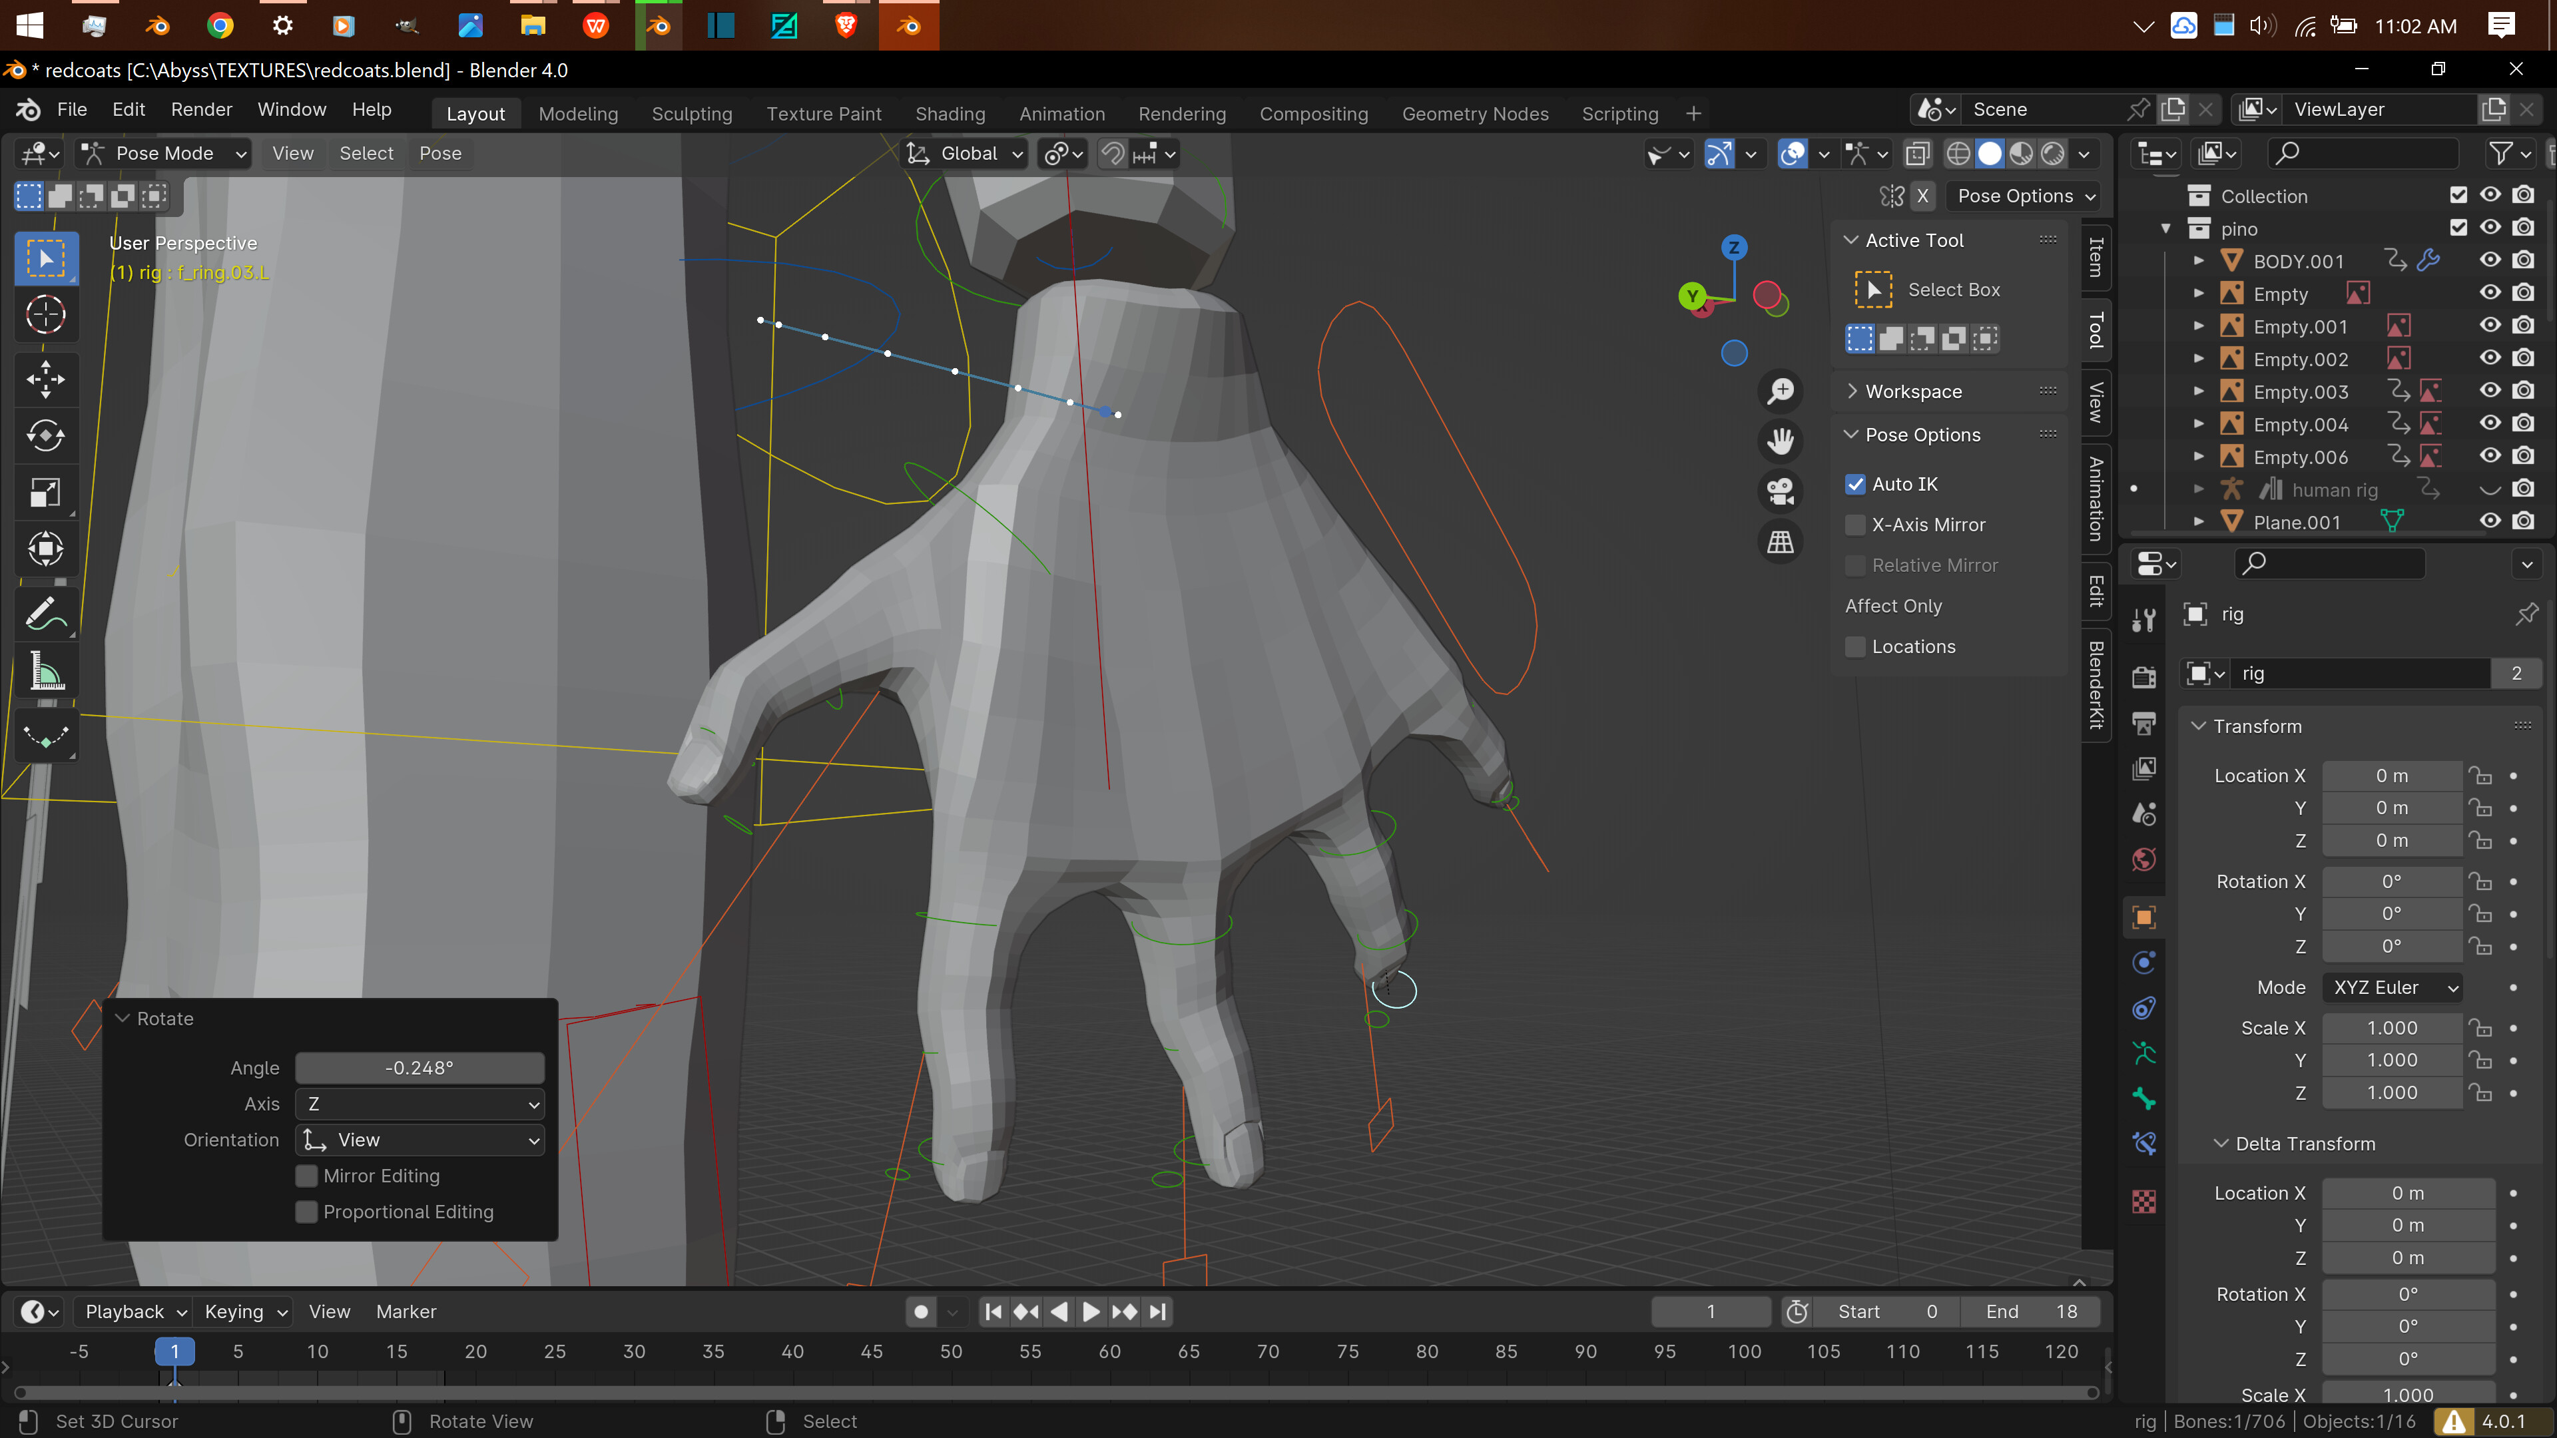Click the Select Box active tool button

pyautogui.click(x=1926, y=290)
